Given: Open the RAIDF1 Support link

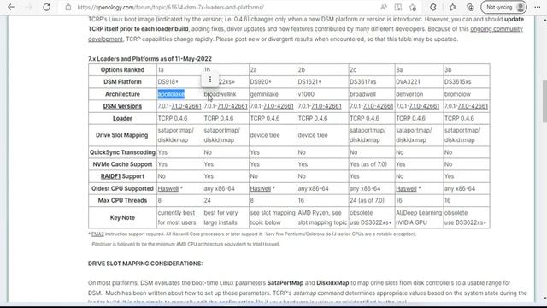Looking at the screenshot, I should pyautogui.click(x=110, y=176).
